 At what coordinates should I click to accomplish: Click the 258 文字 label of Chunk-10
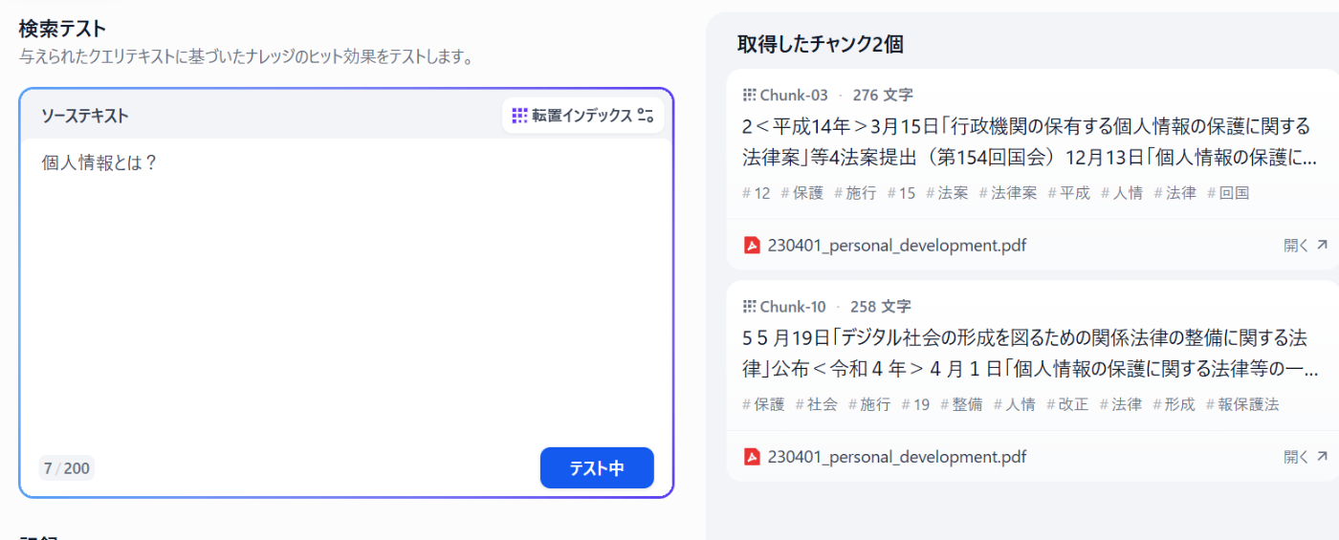(882, 307)
